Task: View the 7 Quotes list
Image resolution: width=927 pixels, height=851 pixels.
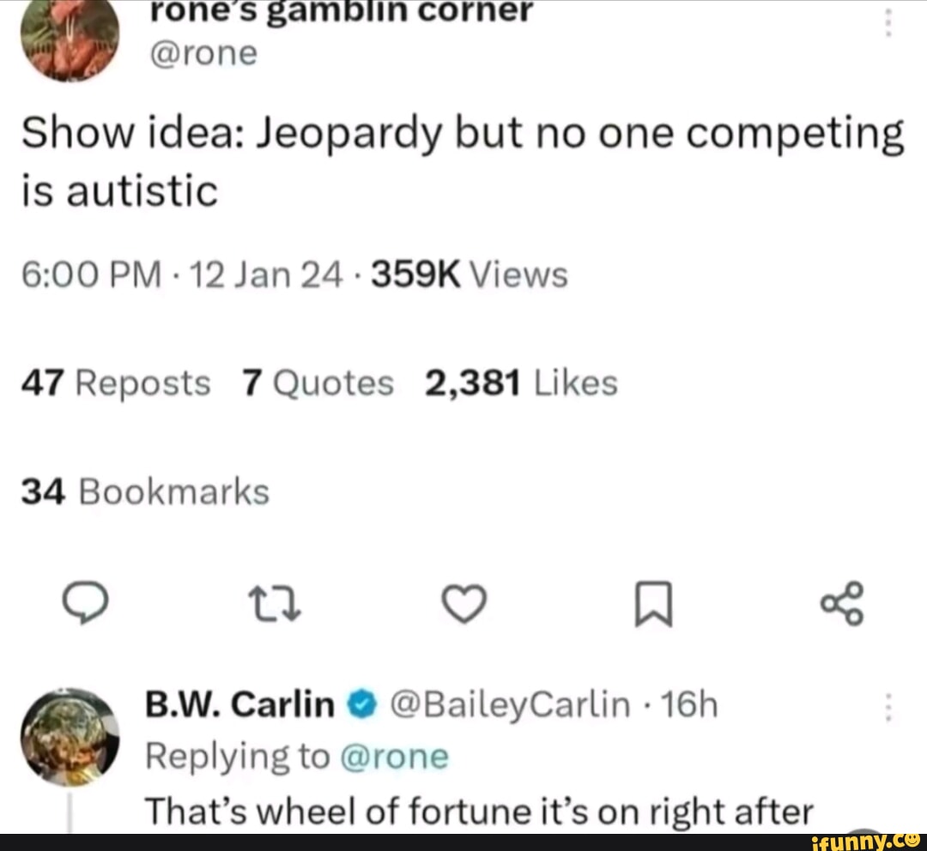Action: pyautogui.click(x=318, y=383)
